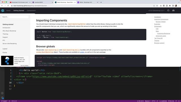
Task: Open the Chrome profile avatar
Action: (176, 6)
